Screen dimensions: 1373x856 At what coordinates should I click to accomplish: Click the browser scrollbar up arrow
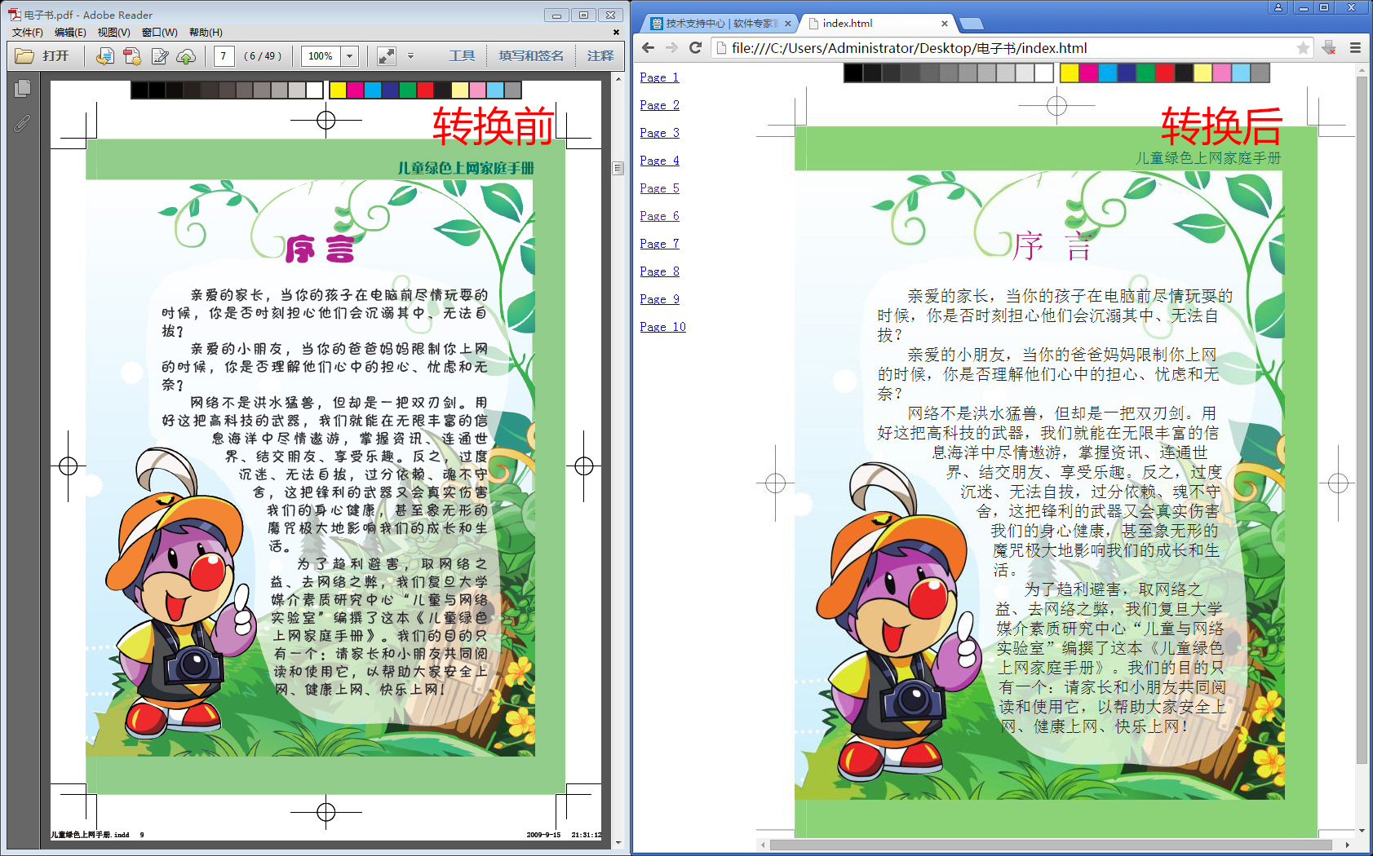(x=1361, y=71)
